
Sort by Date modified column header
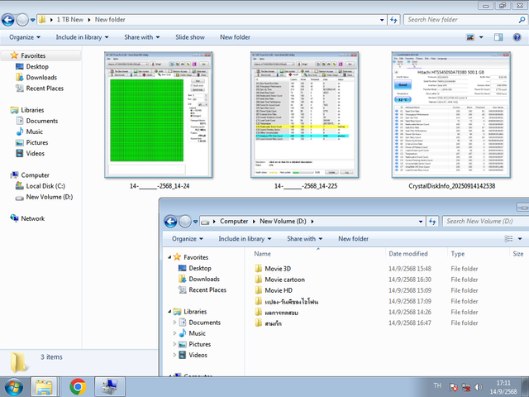pos(407,254)
